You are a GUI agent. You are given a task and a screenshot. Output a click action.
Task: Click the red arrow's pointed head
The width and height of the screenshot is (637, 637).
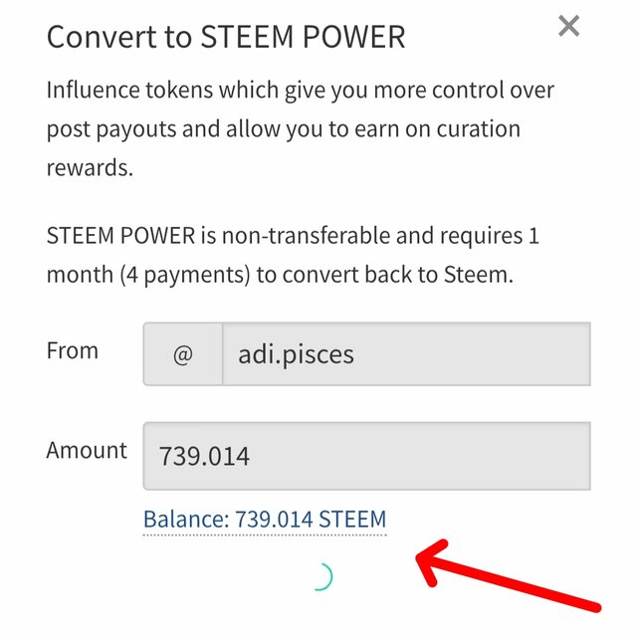pyautogui.click(x=428, y=561)
